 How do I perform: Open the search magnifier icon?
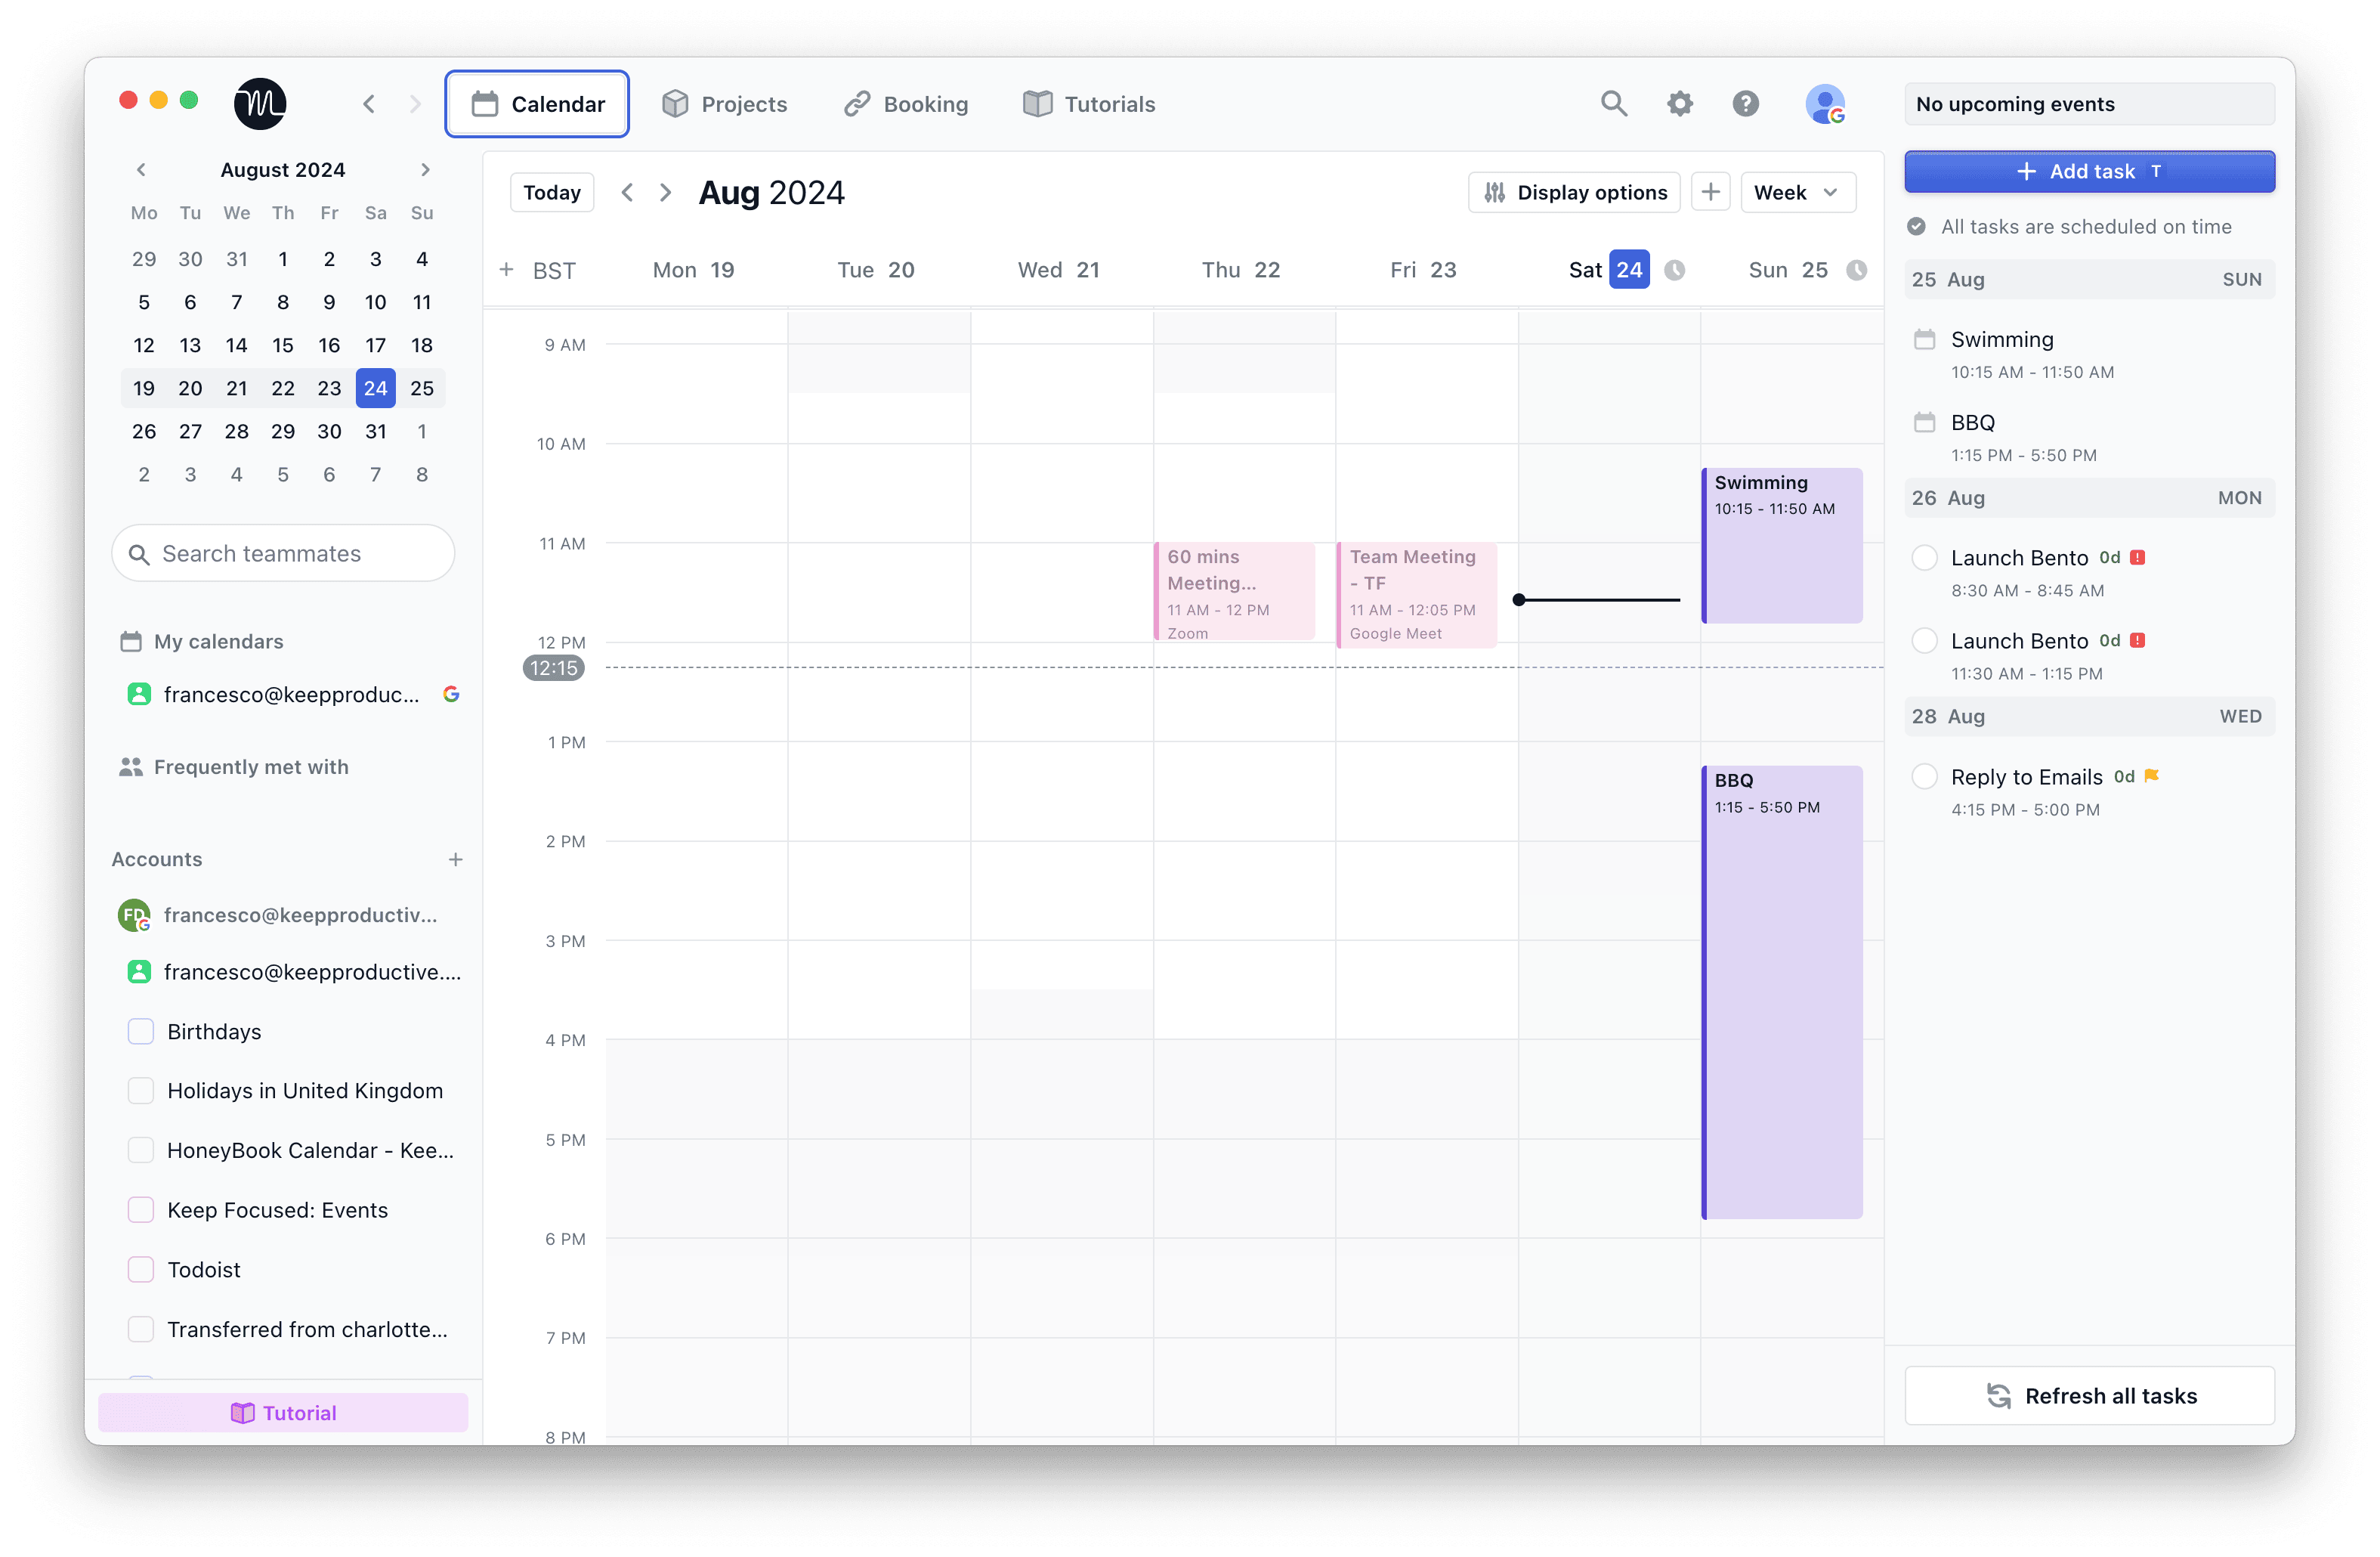tap(1613, 104)
